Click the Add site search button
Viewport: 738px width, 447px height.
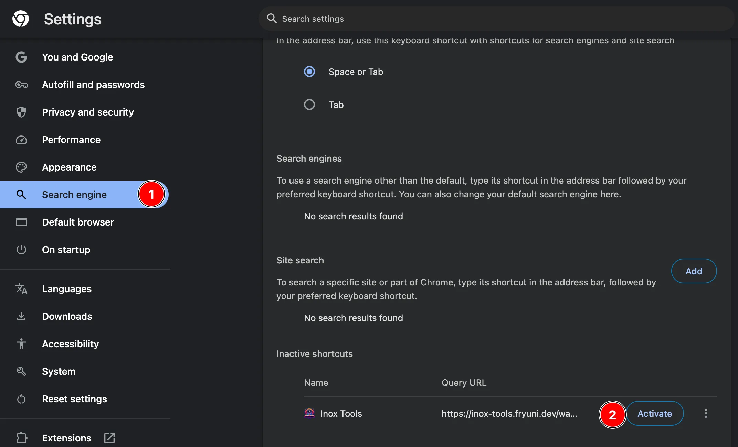point(694,271)
